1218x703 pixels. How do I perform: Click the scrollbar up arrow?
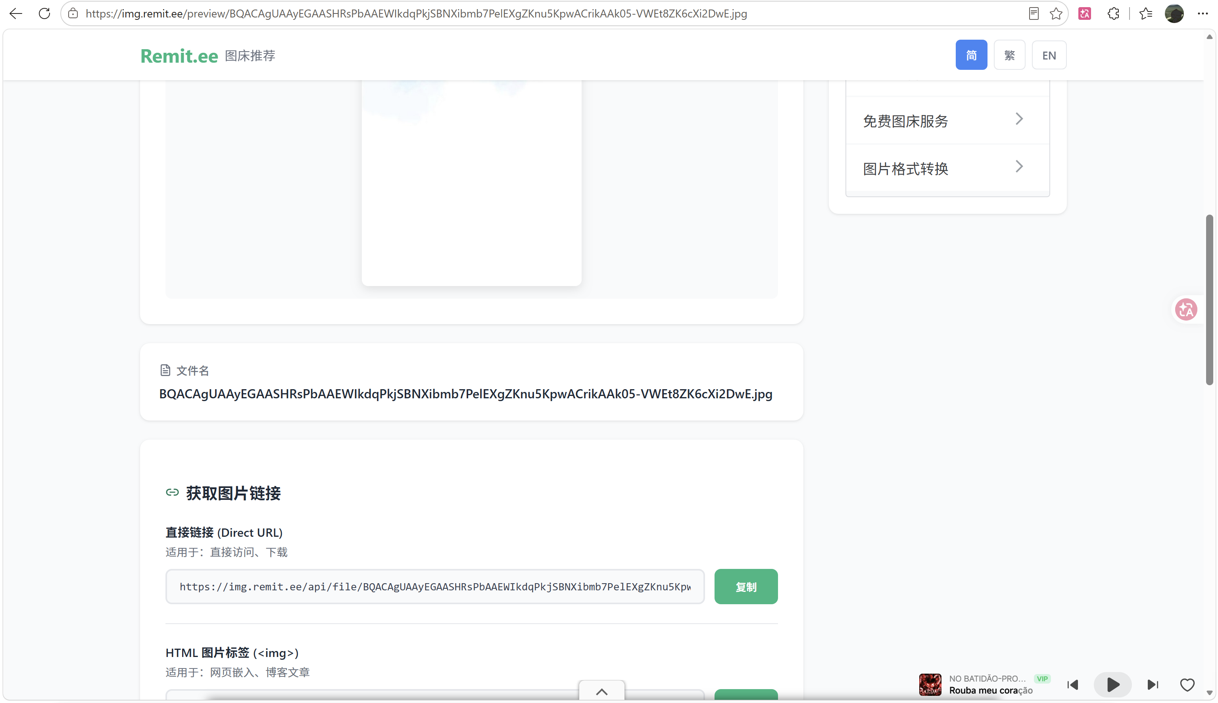pyautogui.click(x=1209, y=36)
